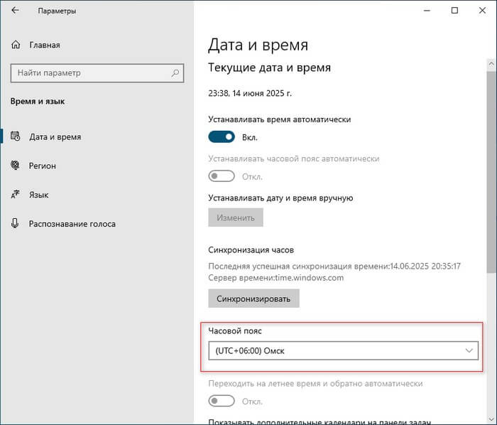Click the Язык language icon
The image size is (497, 425).
coord(15,194)
